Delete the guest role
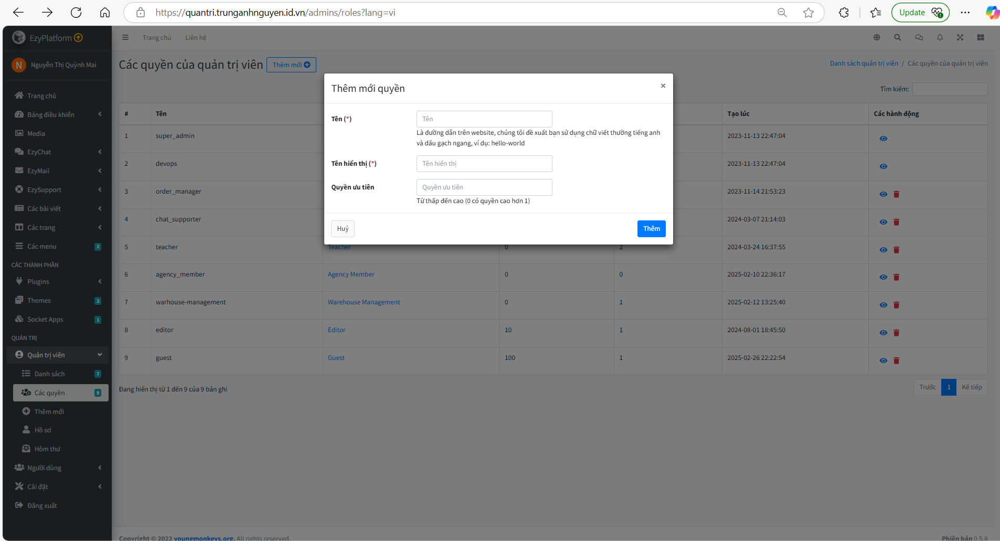1000x541 pixels. point(897,360)
